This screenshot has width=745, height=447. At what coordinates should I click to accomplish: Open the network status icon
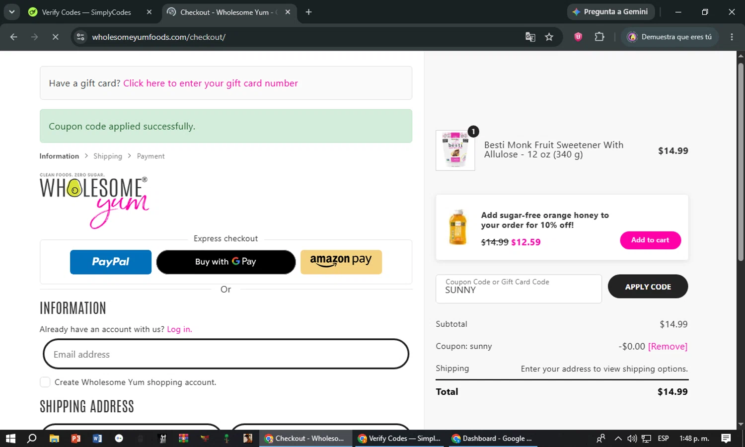(646, 439)
